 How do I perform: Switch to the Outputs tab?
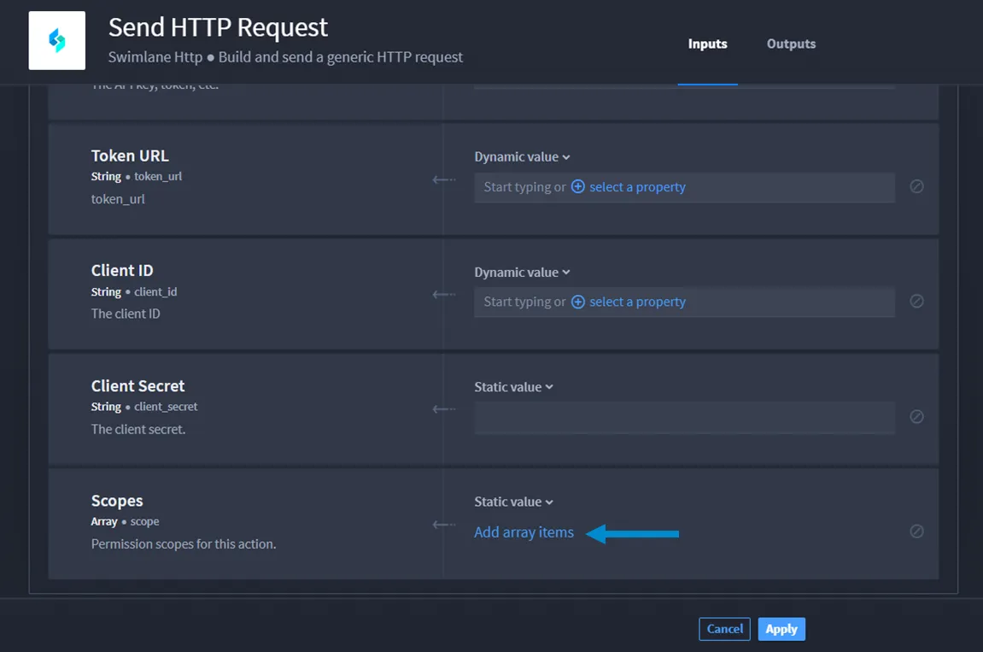791,44
